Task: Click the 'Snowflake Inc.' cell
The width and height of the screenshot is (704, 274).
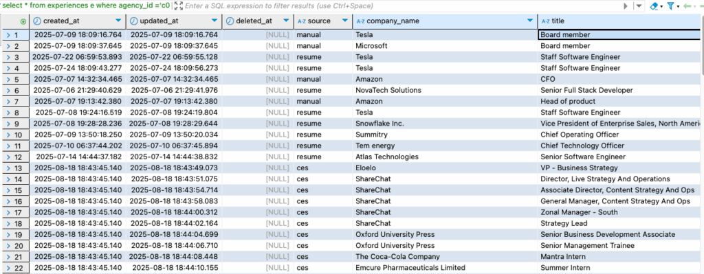Action: point(445,124)
